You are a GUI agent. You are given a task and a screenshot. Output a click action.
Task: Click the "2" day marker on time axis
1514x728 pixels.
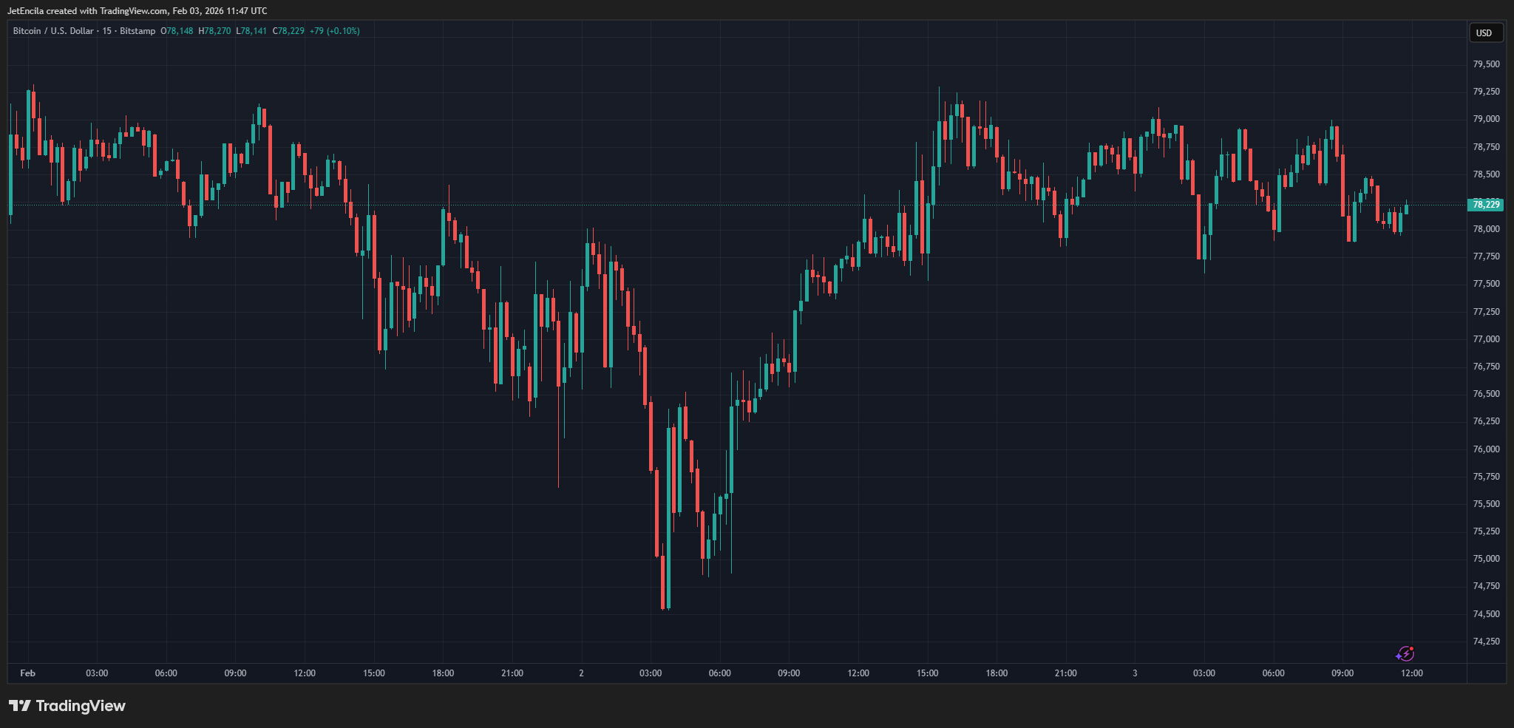coord(581,673)
